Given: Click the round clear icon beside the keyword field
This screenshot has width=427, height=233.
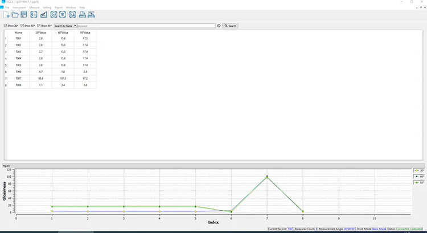Looking at the screenshot, I should (x=219, y=26).
